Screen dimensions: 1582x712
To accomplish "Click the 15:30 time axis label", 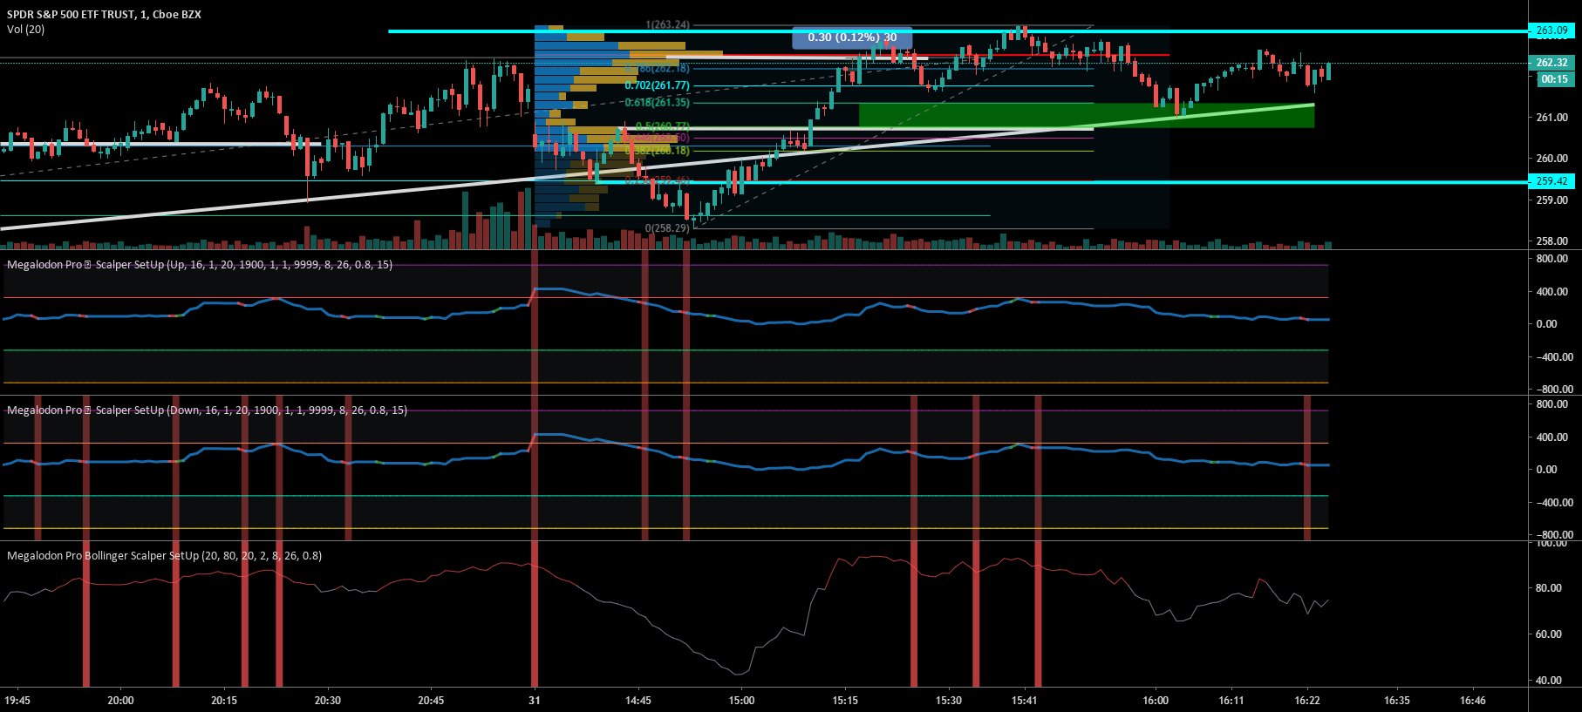I will click(949, 701).
